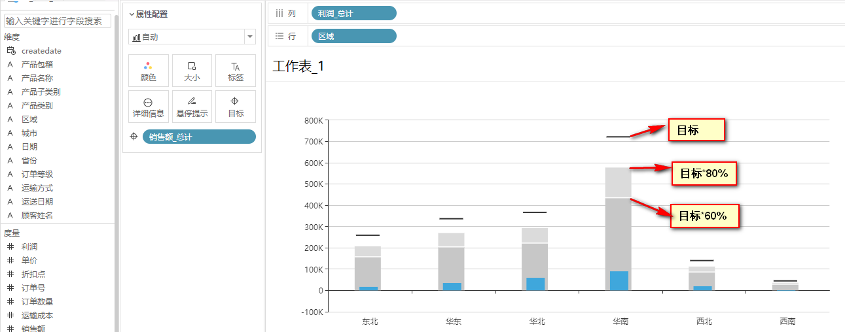The height and width of the screenshot is (332, 845).
Task: Click the 维度 section header
Action: pos(11,37)
